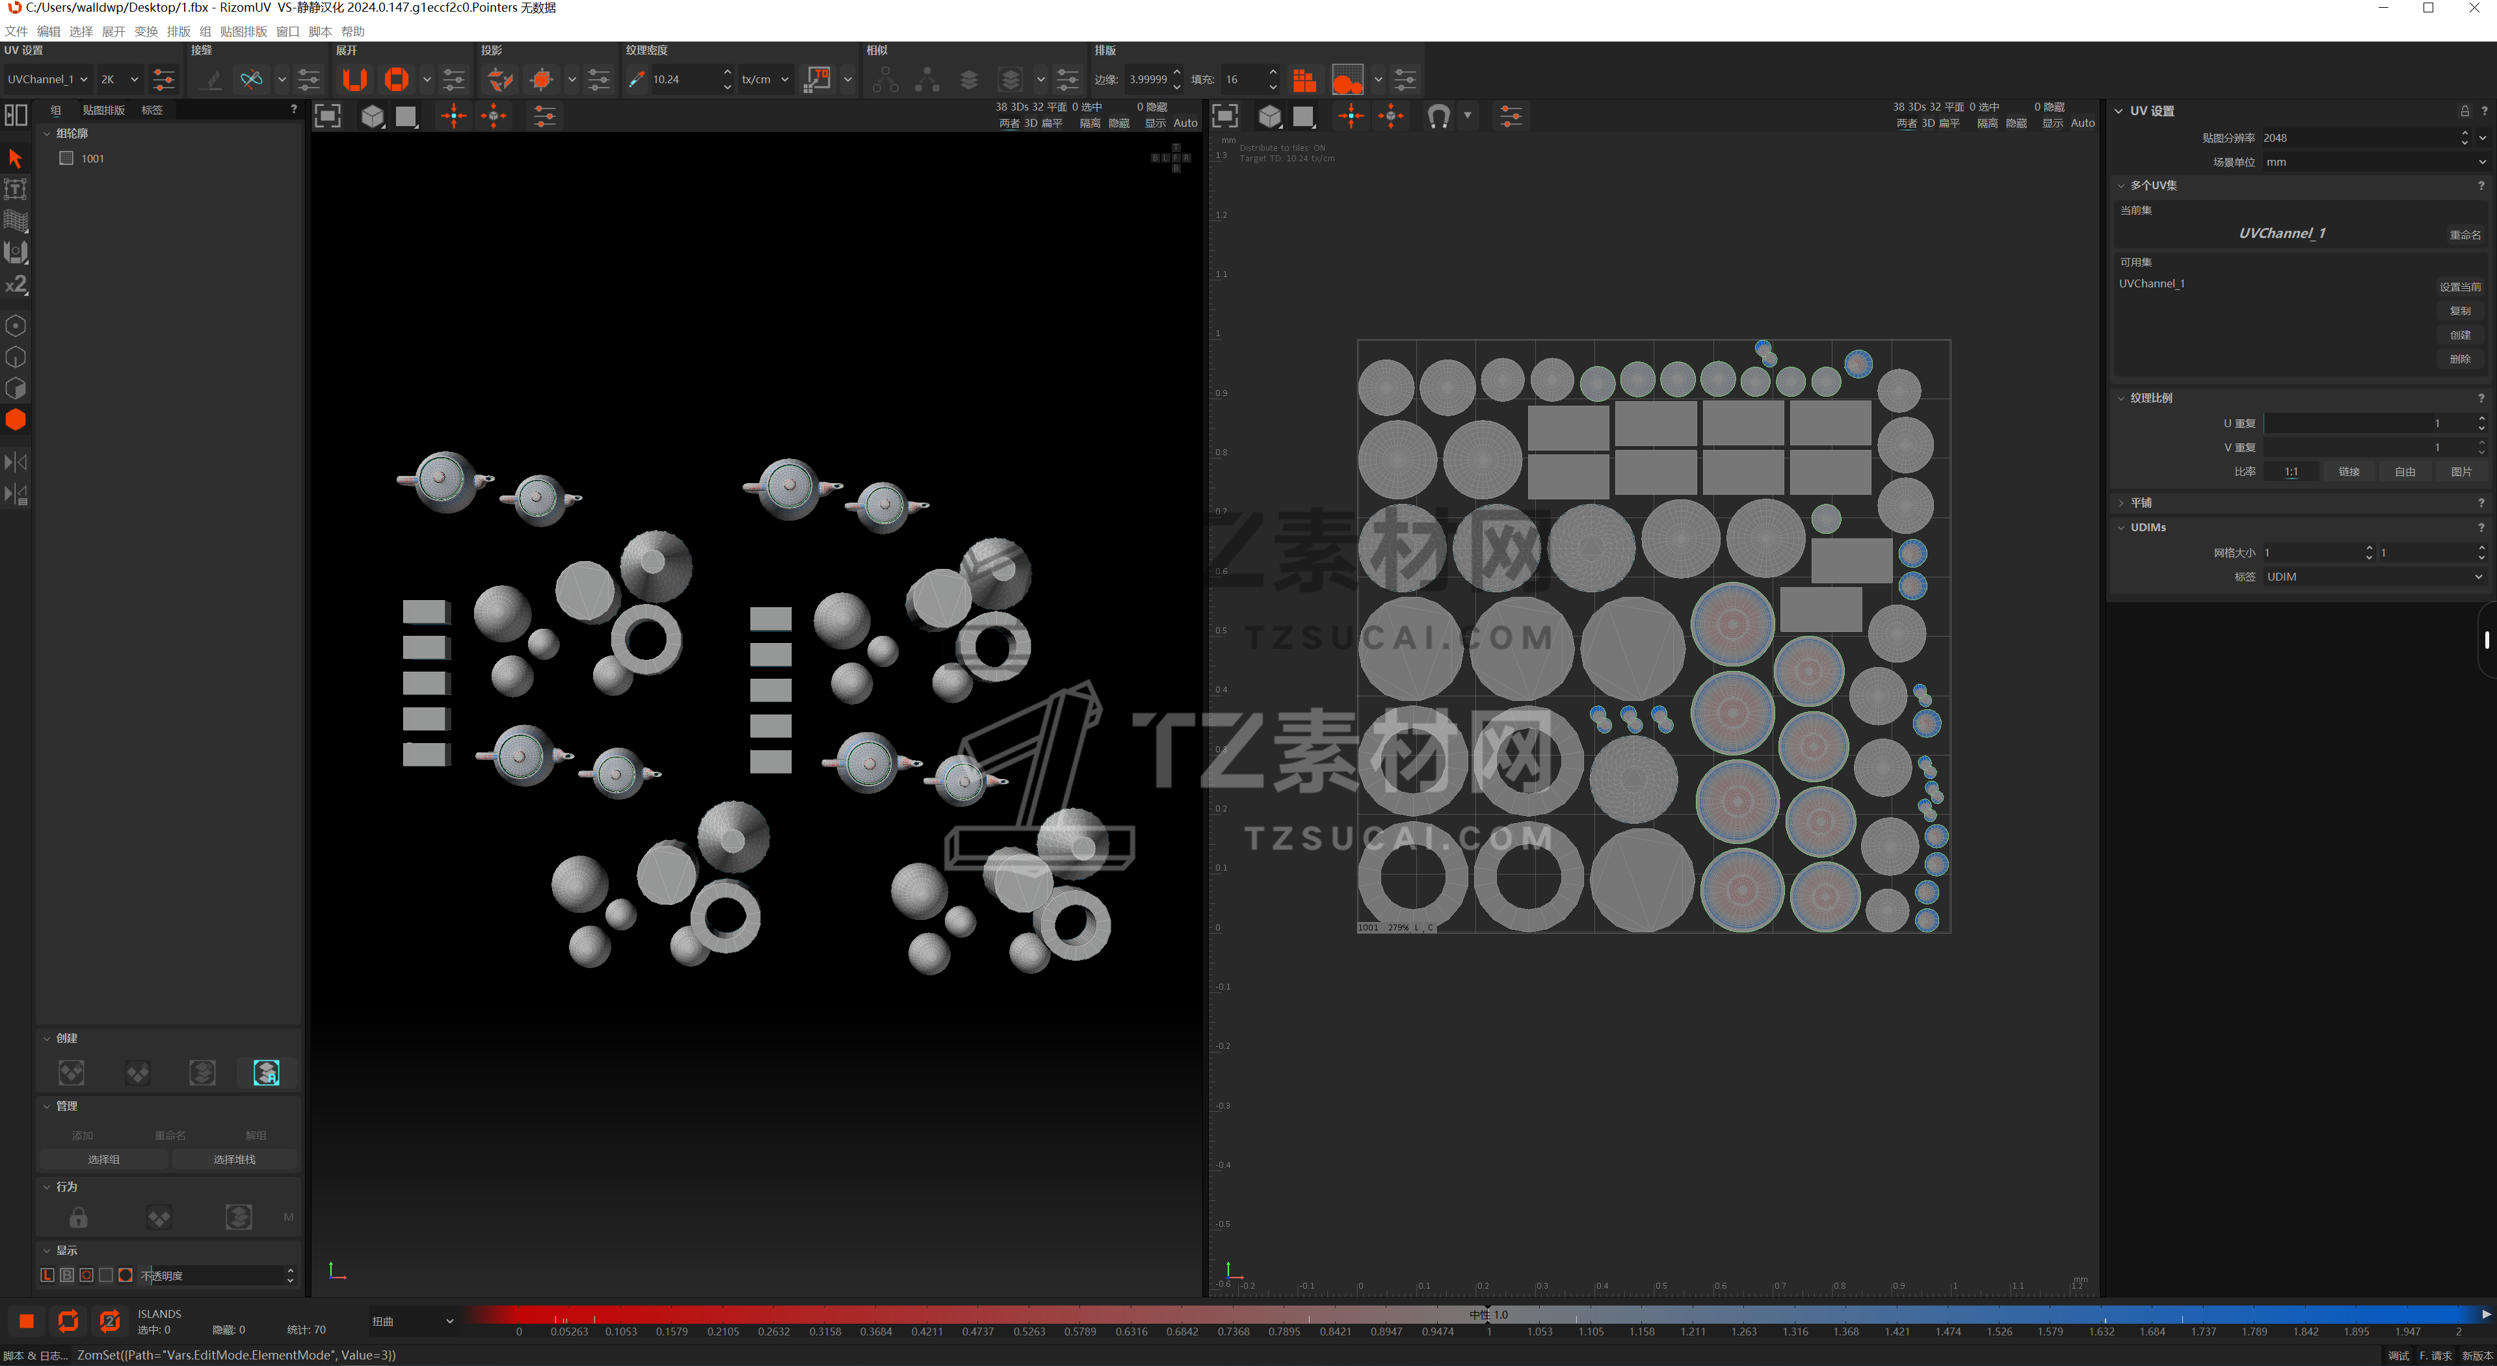Open the 展开 menu

(113, 31)
